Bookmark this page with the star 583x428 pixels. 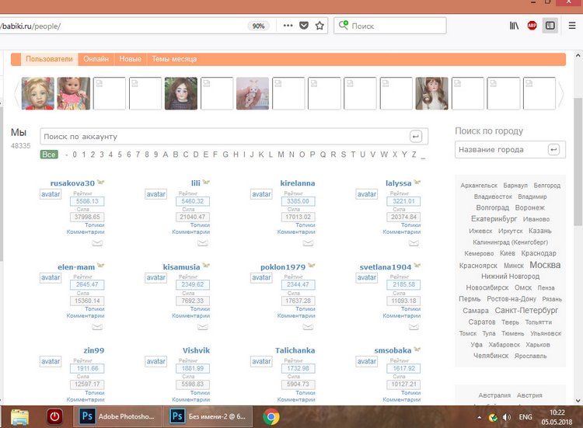click(x=319, y=26)
